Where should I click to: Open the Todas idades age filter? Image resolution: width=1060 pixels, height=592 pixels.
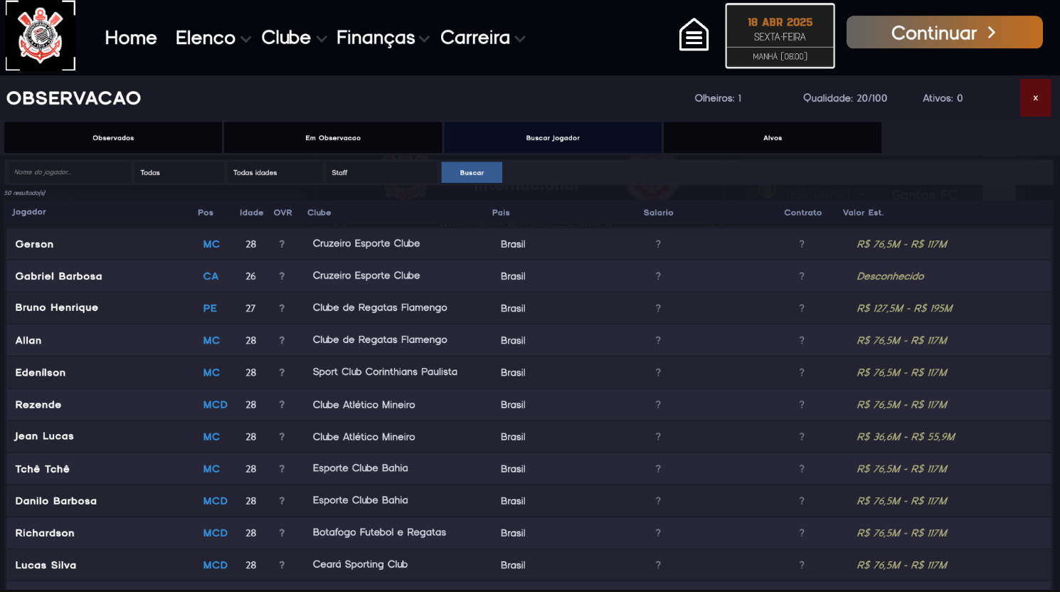tap(275, 173)
